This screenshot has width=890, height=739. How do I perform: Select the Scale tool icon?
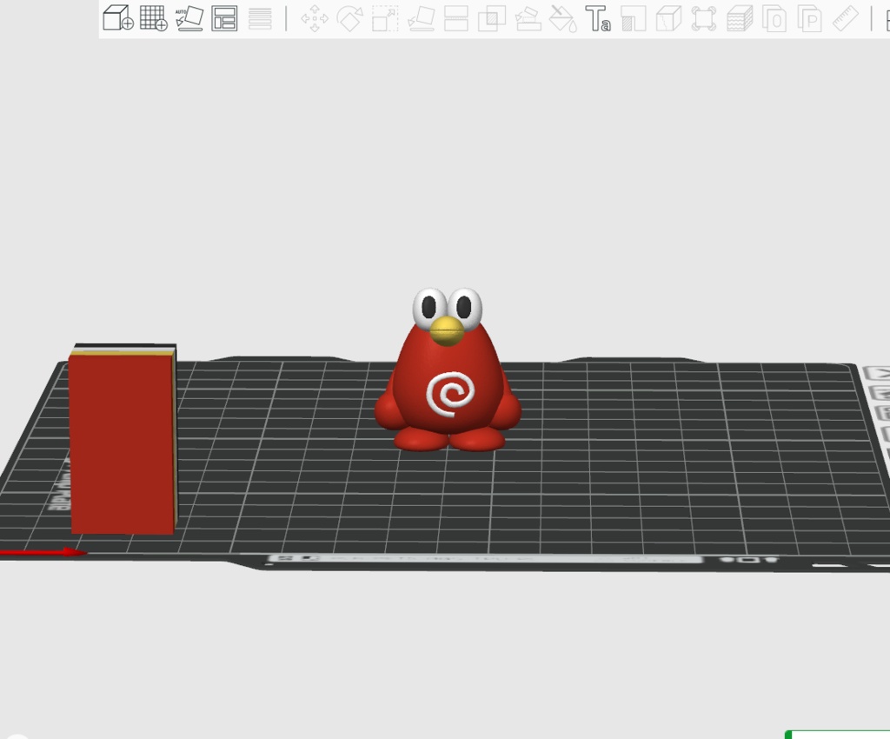click(385, 19)
